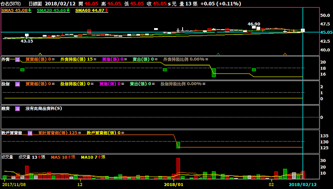333x189 pixels.
Task: Click the low price 45.05 next to 低
Action: tap(137, 4)
